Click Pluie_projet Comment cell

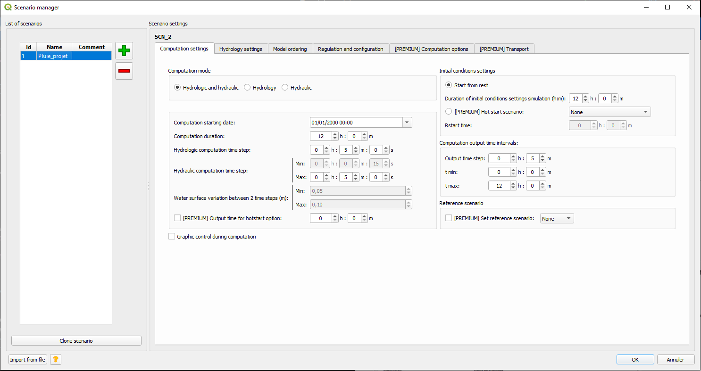[92, 56]
